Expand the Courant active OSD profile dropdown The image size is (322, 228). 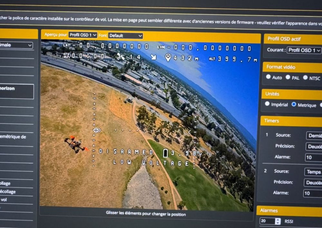pos(304,50)
